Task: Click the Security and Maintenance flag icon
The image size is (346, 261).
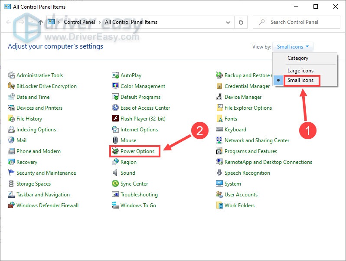Action: point(11,173)
